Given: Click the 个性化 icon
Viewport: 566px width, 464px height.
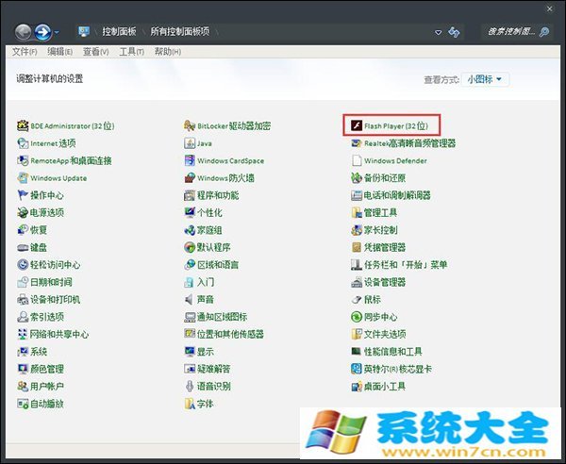Looking at the screenshot, I should pos(190,212).
